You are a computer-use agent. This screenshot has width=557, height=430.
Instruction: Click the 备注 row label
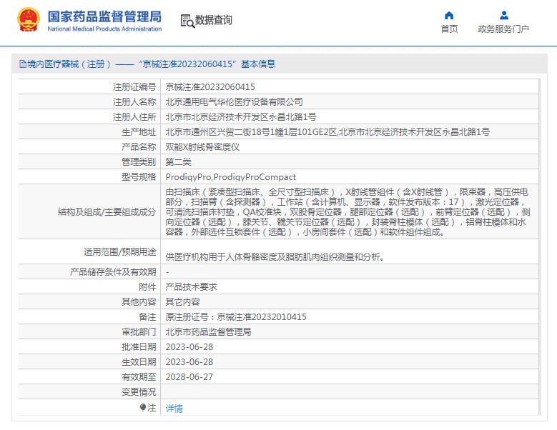147,317
